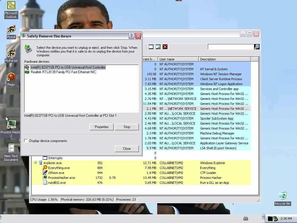
Task: Click the Process Hacker search input field
Action: pyautogui.click(x=231, y=47)
